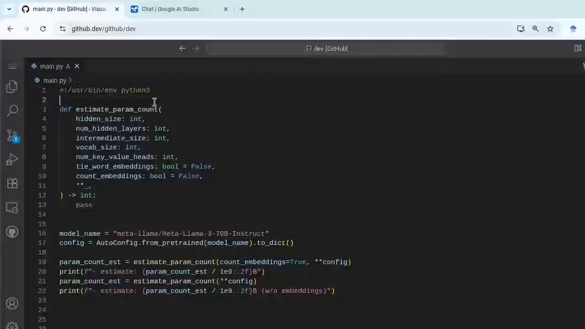This screenshot has width=585, height=329.
Task: Click 'AutoConfig.from_pretrained' on line 17
Action: tap(150, 243)
